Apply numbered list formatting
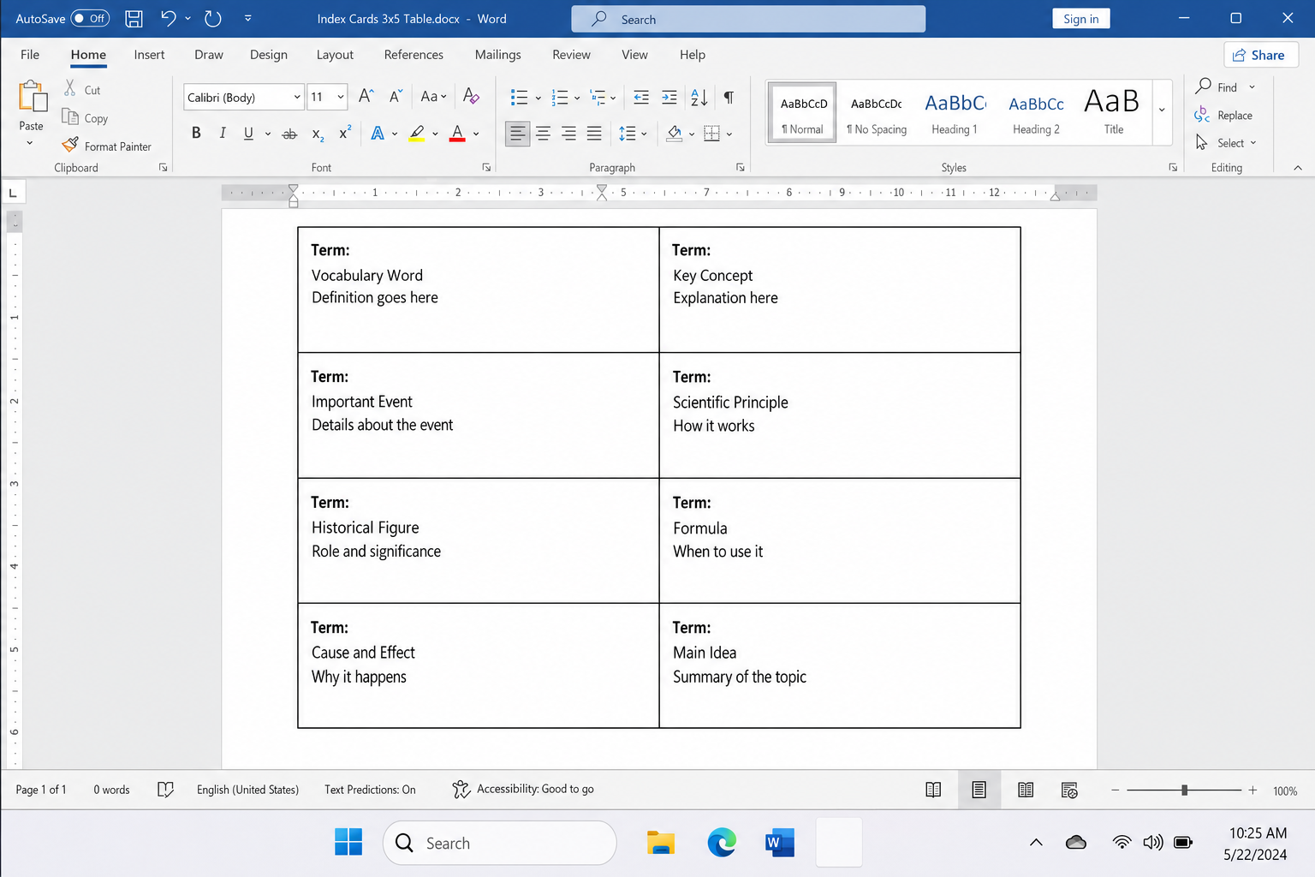 point(560,97)
